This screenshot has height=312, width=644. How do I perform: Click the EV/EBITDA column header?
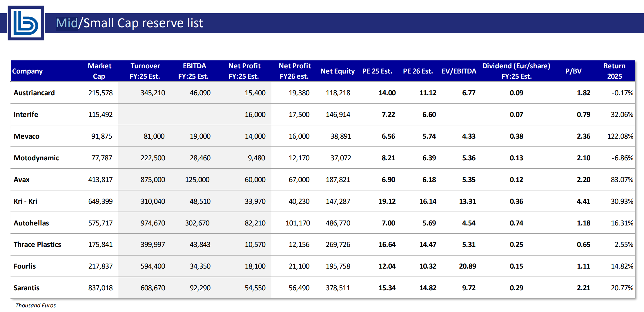pyautogui.click(x=459, y=71)
